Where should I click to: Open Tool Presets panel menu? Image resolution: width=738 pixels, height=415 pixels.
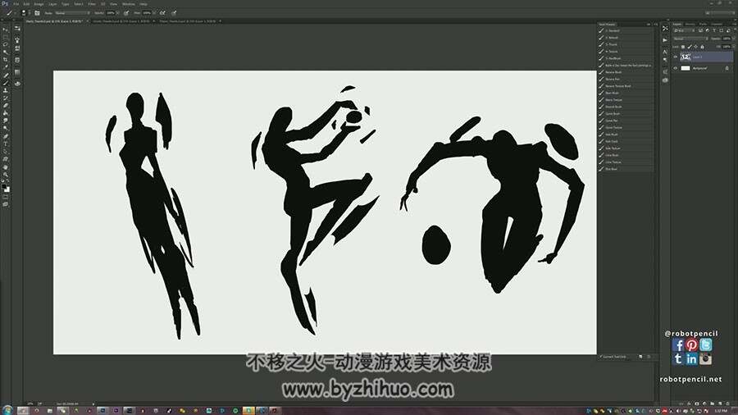[x=656, y=24]
